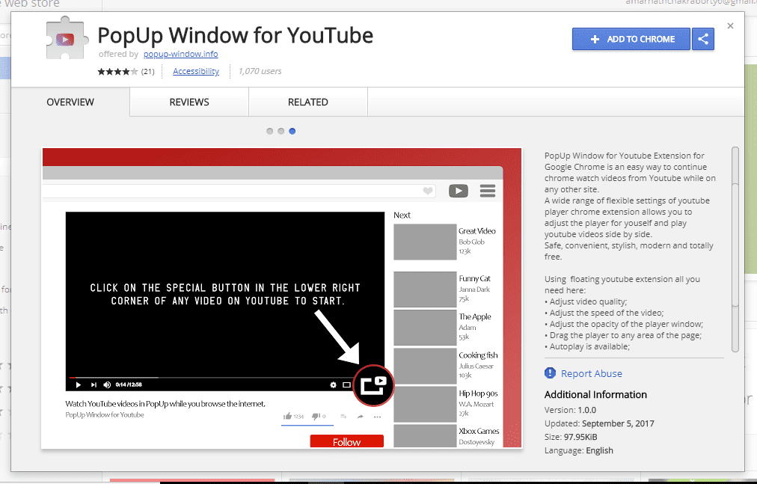Click the heart icon in the address bar
757x484 pixels.
(x=428, y=191)
